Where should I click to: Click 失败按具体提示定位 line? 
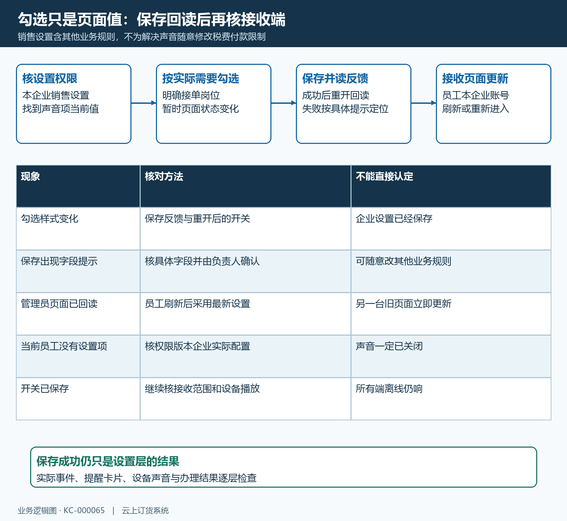(345, 109)
